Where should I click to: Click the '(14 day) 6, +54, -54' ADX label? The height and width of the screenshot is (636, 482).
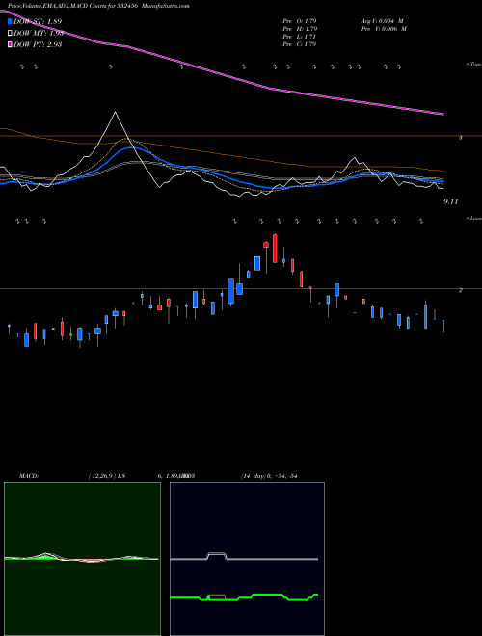(x=269, y=476)
